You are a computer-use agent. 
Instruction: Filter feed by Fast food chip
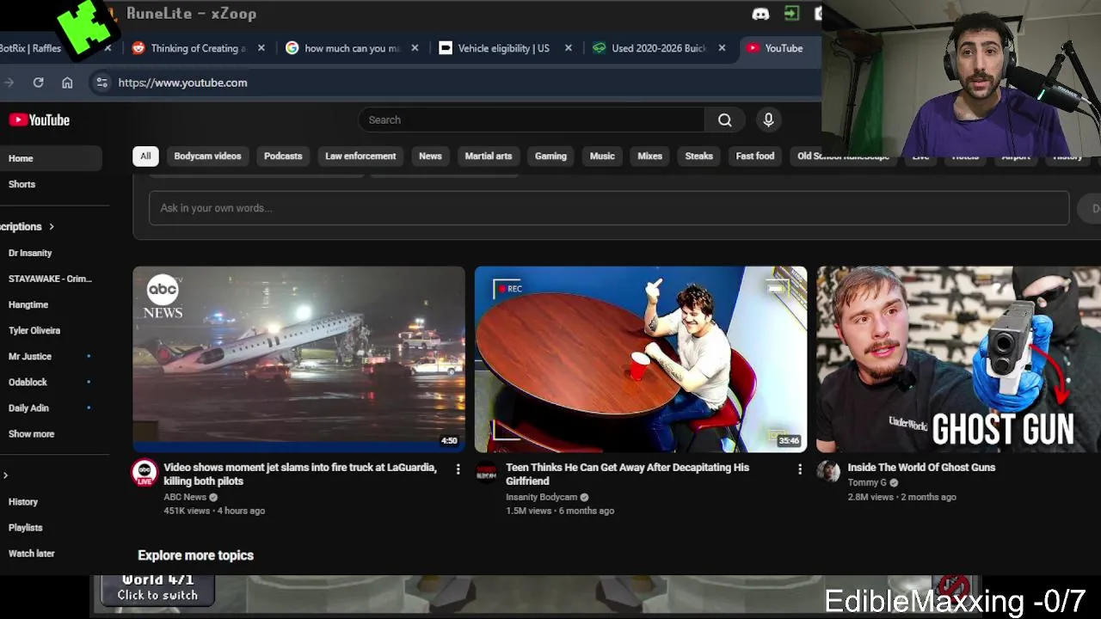[754, 156]
